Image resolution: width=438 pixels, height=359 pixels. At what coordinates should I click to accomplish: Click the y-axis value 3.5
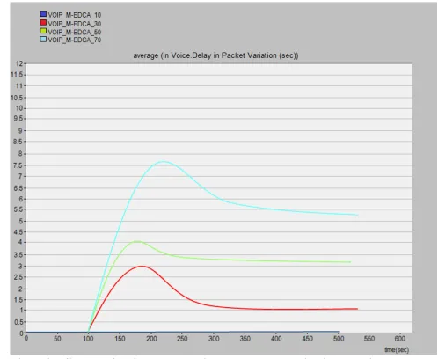click(x=18, y=254)
